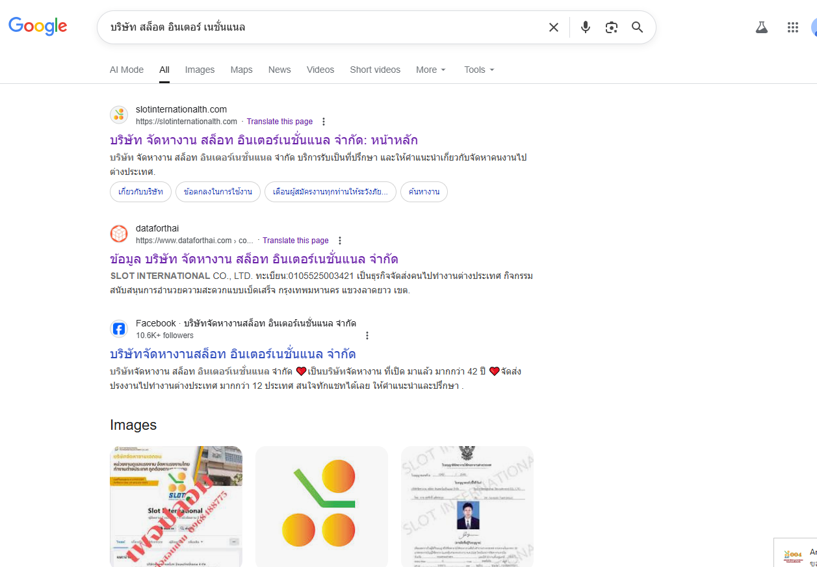
Task: Click the SLOT INTERNATIONAL CO., LTD. snippet text
Action: point(180,276)
